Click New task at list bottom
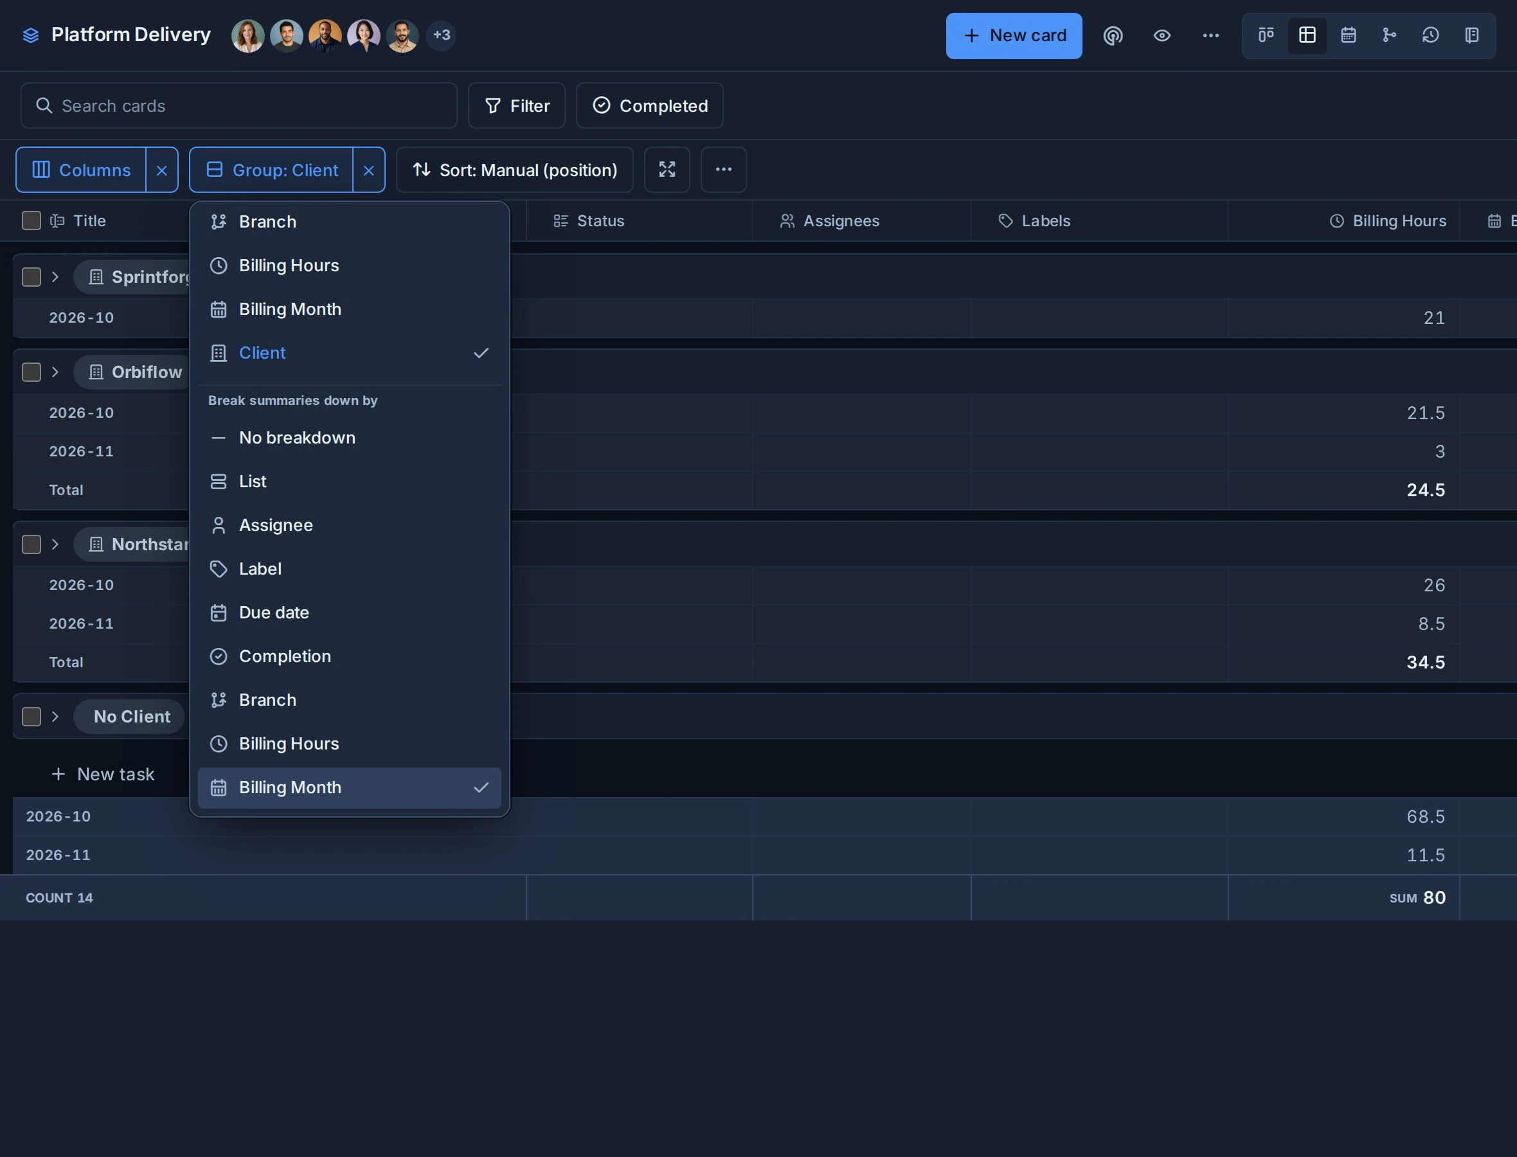The width and height of the screenshot is (1517, 1157). click(103, 774)
